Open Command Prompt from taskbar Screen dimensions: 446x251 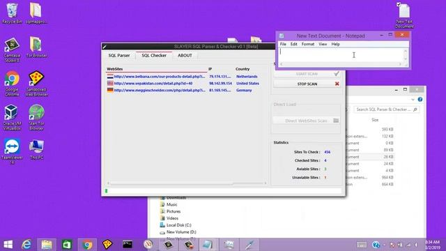128,245
